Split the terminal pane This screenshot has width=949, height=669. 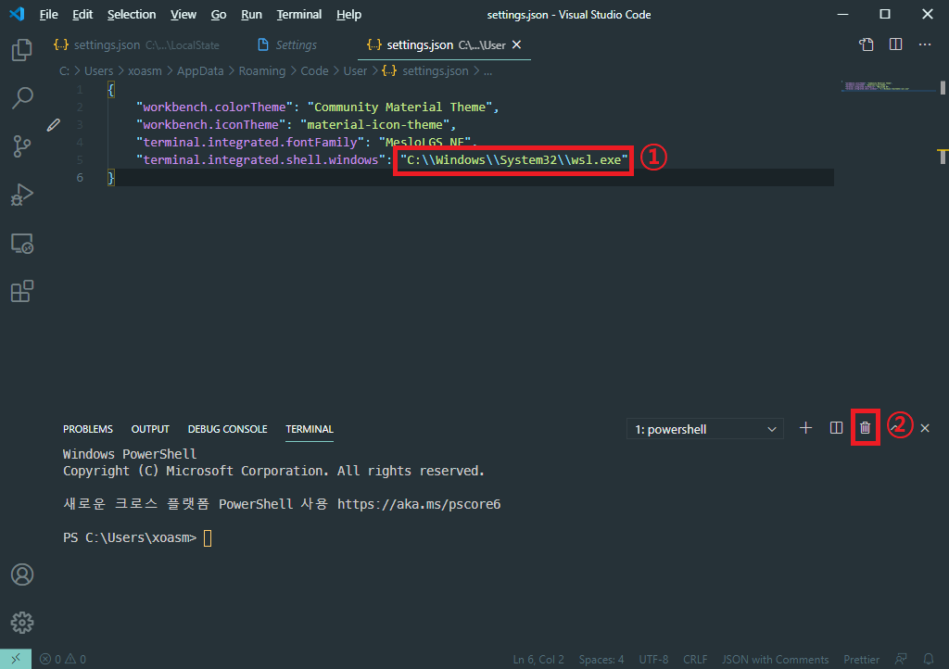pos(836,428)
